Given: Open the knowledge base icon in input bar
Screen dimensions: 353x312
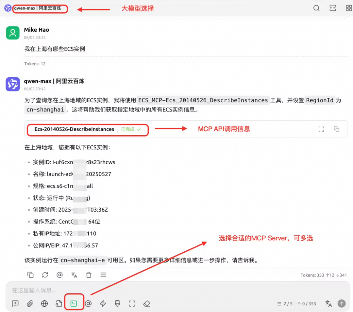Looking at the screenshot, I should point(59,304).
